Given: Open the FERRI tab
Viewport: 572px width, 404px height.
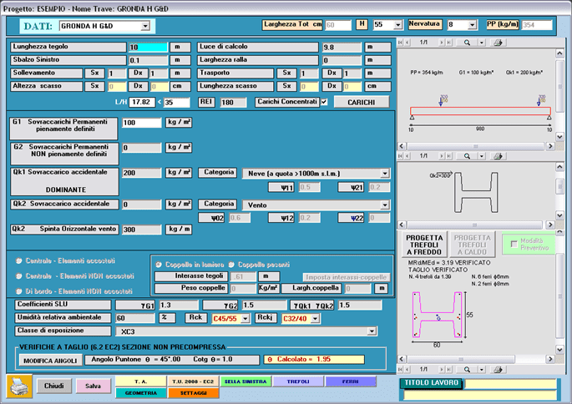Looking at the screenshot, I should pyautogui.click(x=351, y=381).
